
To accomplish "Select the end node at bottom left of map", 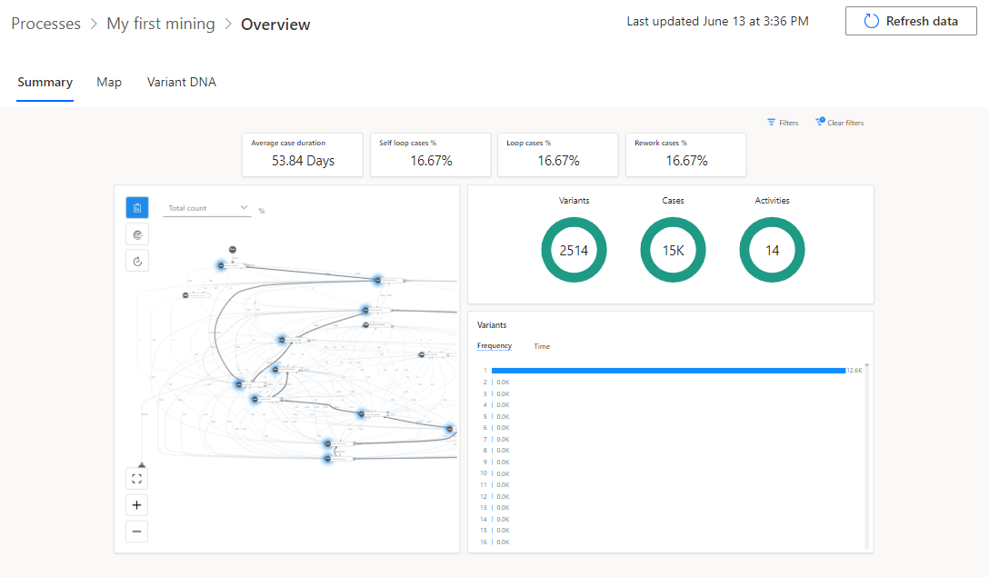I will coord(142,465).
